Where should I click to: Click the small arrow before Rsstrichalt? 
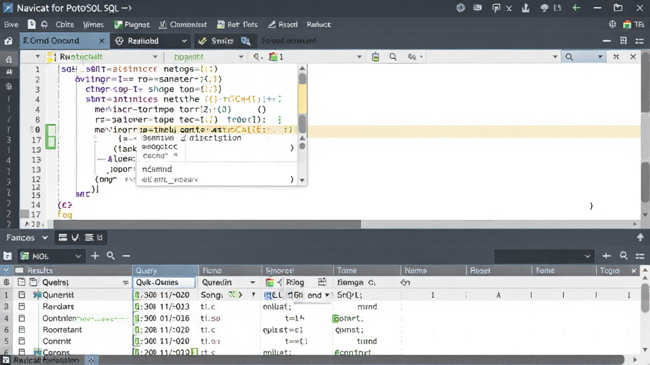point(37,56)
